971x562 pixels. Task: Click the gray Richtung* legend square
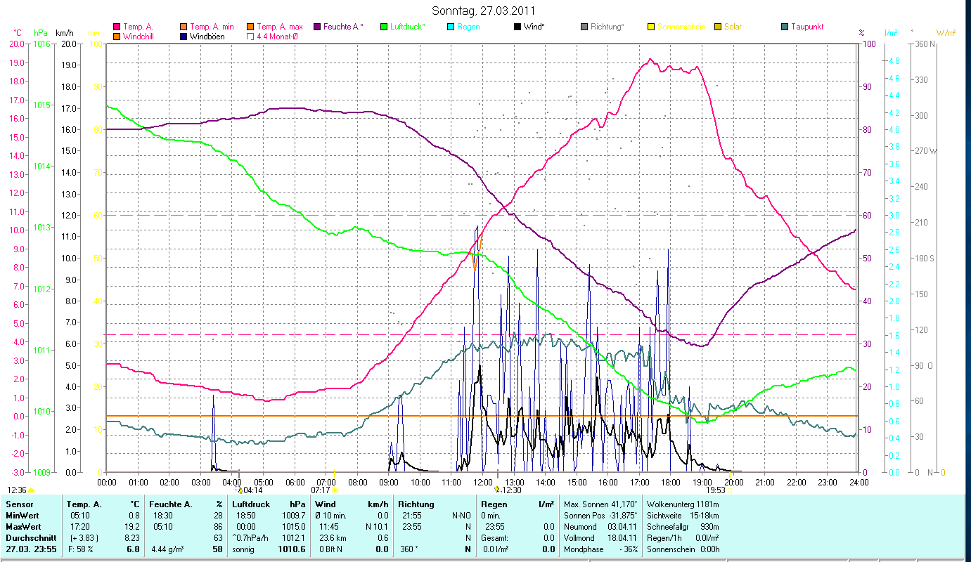[x=584, y=27]
